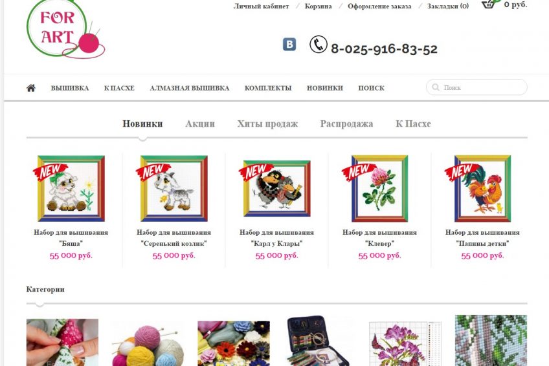Open the yarn balls category image

tap(148, 344)
